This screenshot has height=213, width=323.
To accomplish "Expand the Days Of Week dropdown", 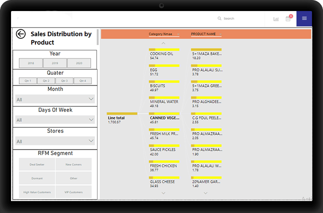I will coord(90,120).
